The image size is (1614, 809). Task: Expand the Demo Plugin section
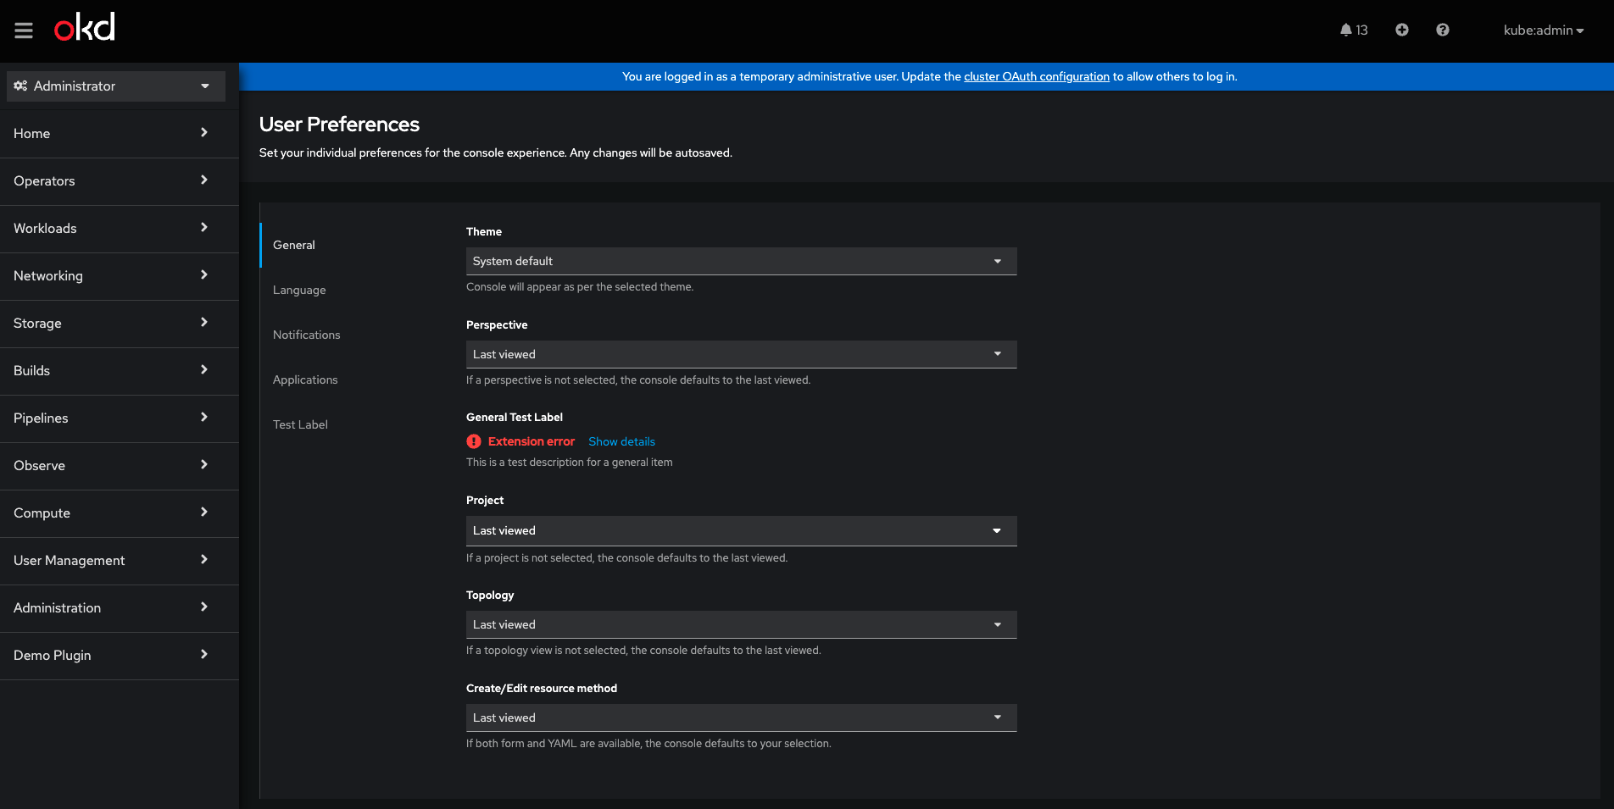point(110,656)
